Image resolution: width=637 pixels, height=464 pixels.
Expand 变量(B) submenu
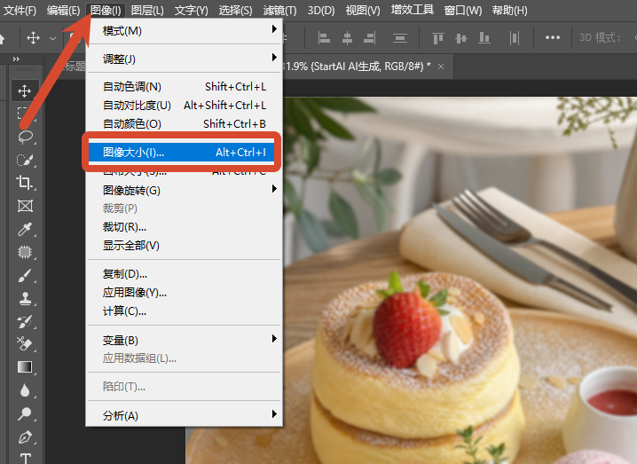coord(275,338)
